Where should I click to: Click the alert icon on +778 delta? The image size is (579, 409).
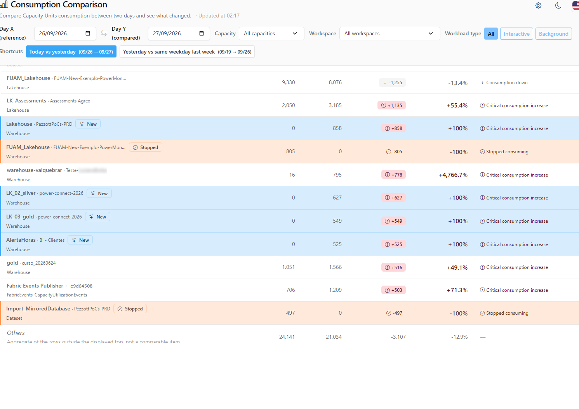tap(388, 175)
